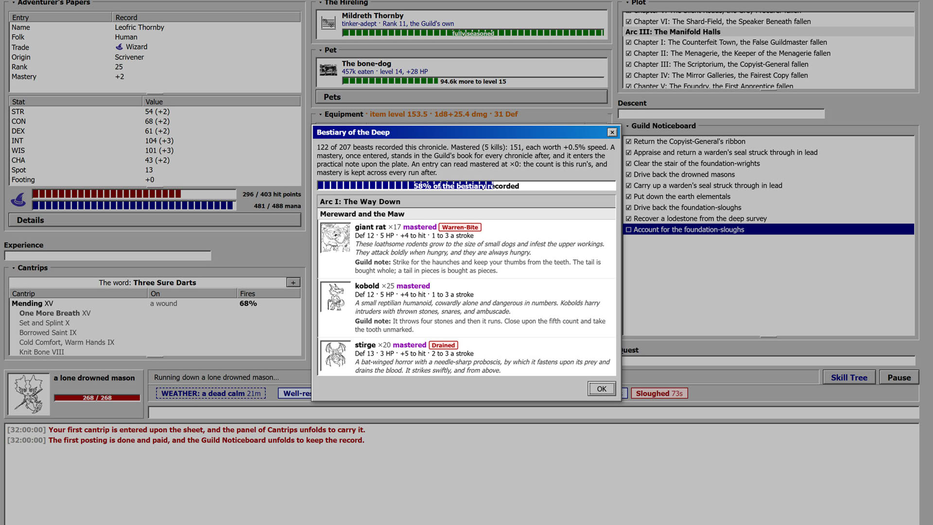Collapse the Equipment section

coord(320,114)
